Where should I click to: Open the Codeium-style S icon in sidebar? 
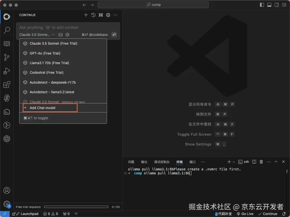(x=7, y=98)
